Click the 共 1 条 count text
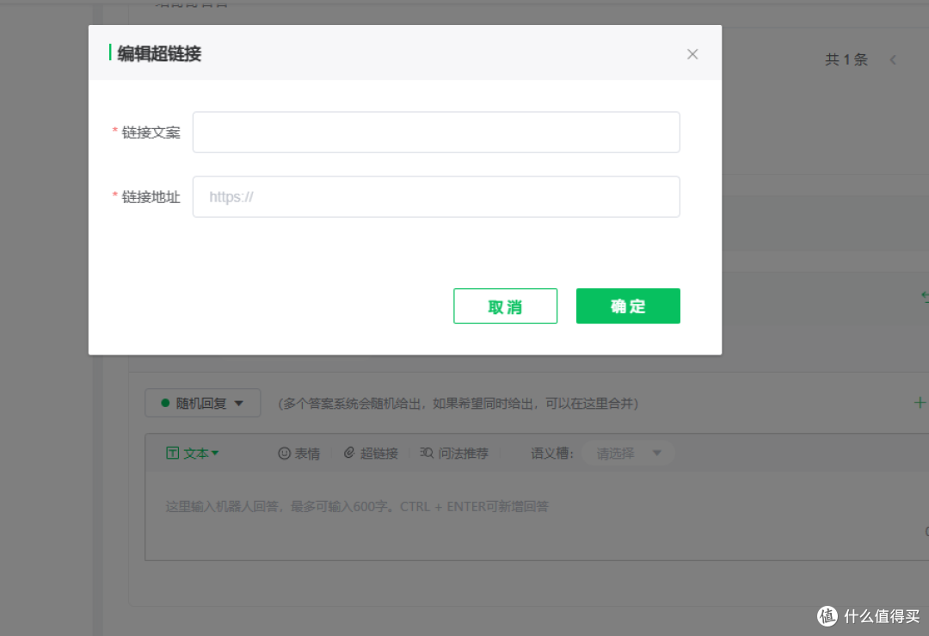929x636 pixels. (x=846, y=60)
